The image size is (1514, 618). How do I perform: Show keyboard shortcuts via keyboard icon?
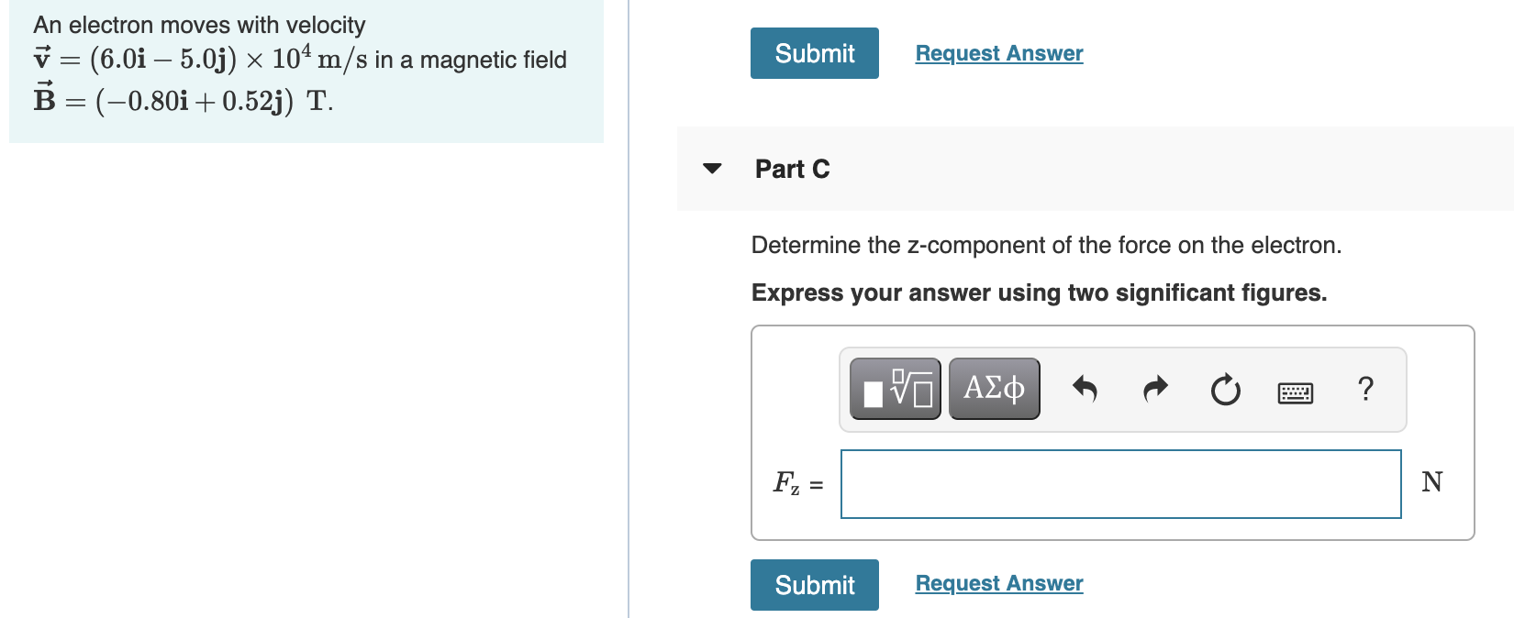coord(1295,393)
